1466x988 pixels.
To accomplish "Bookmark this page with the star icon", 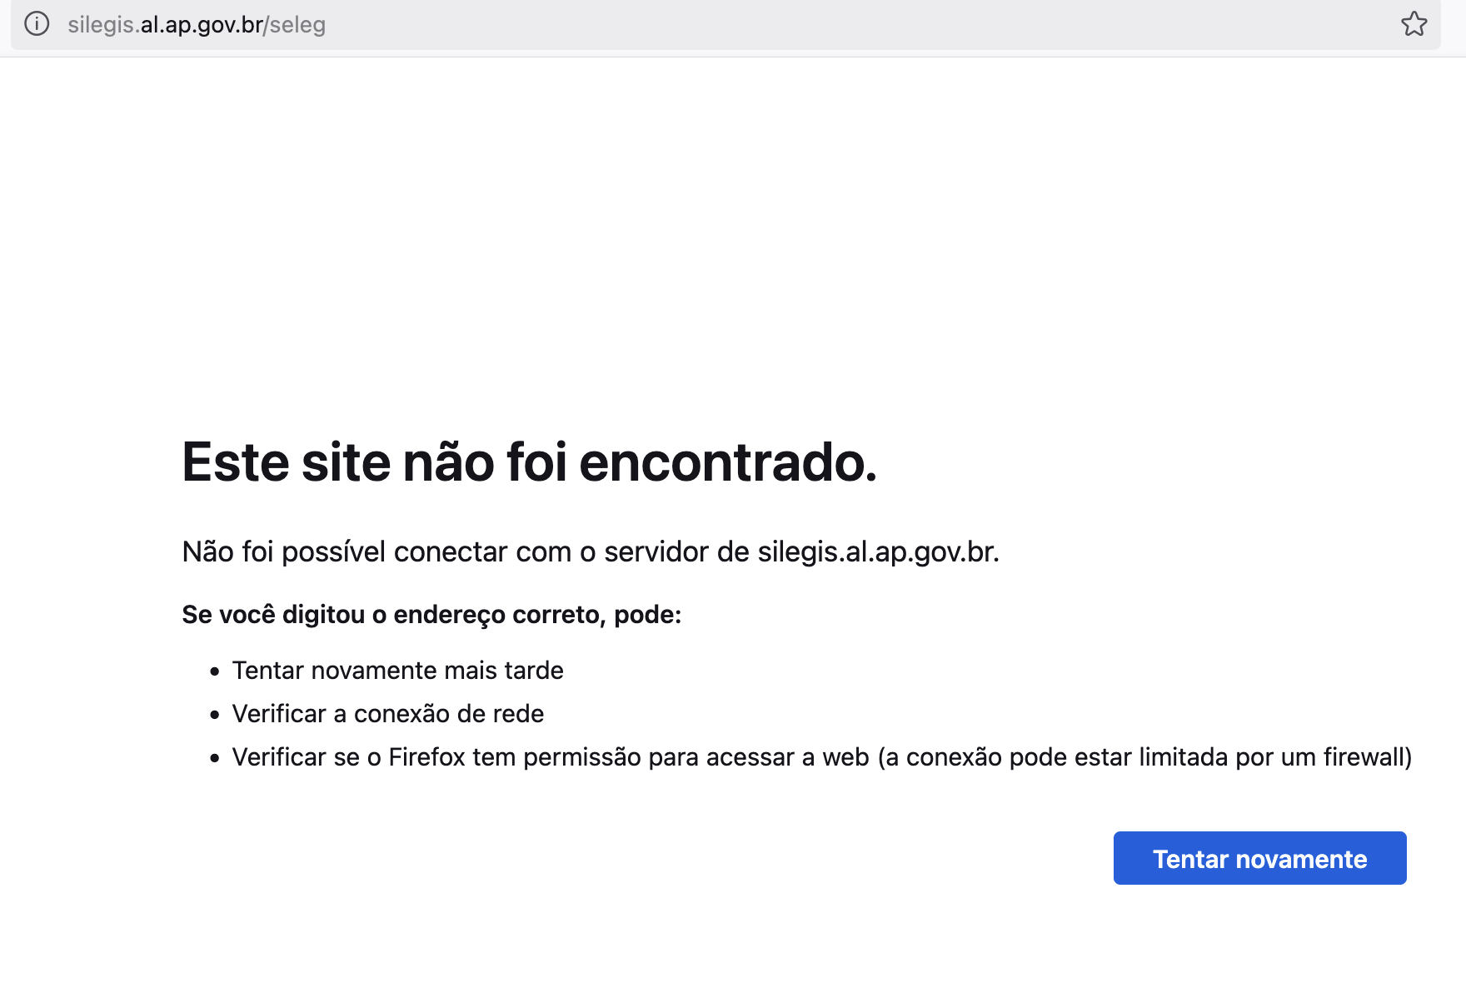I will coord(1414,24).
